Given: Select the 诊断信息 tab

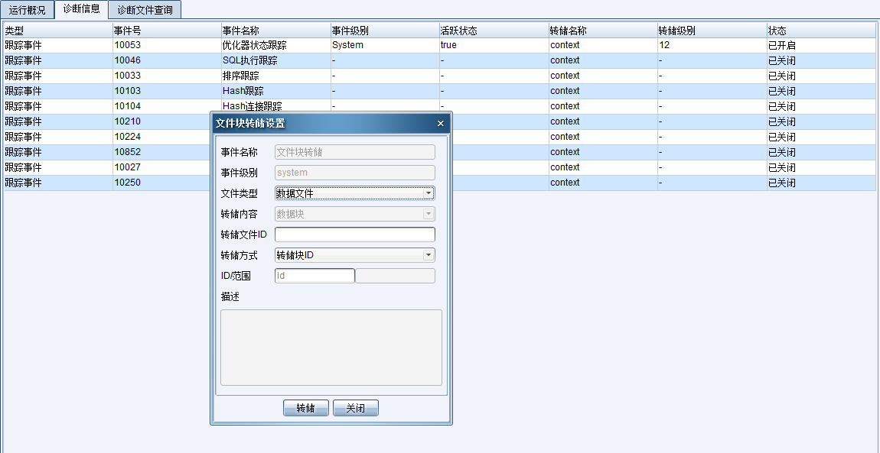Looking at the screenshot, I should point(81,9).
